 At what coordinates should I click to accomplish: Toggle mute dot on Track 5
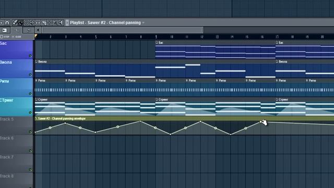[30, 132]
